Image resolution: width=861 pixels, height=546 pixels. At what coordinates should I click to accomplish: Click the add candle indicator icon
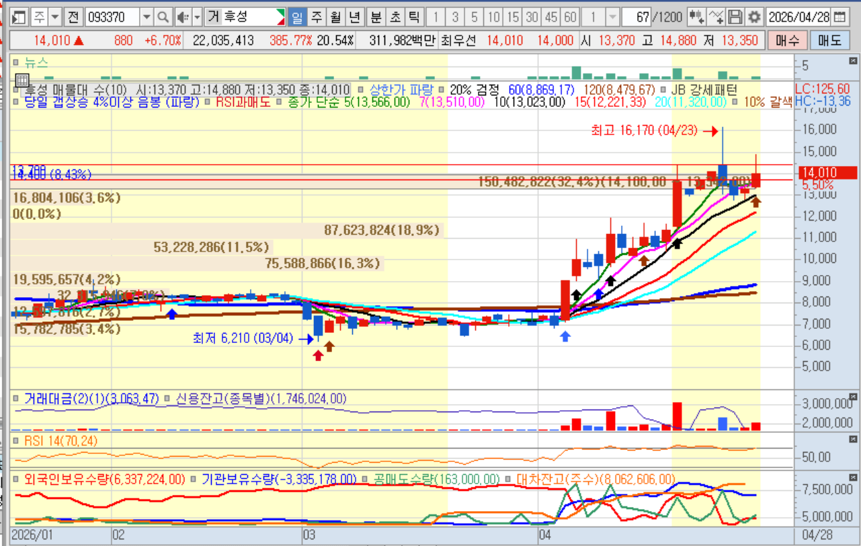[697, 16]
